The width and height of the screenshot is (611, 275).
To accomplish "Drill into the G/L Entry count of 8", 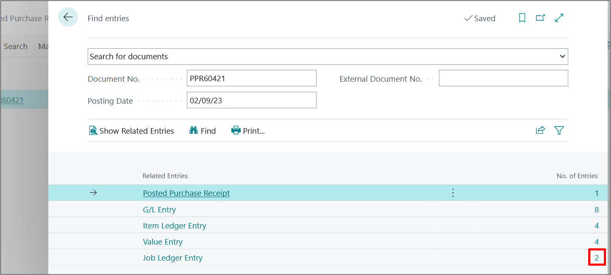I will coord(597,209).
